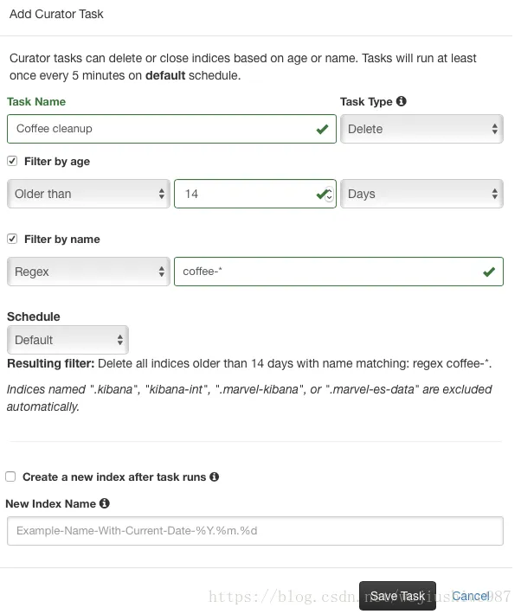
Task: Click the New Index Name info icon
Action: (105, 503)
